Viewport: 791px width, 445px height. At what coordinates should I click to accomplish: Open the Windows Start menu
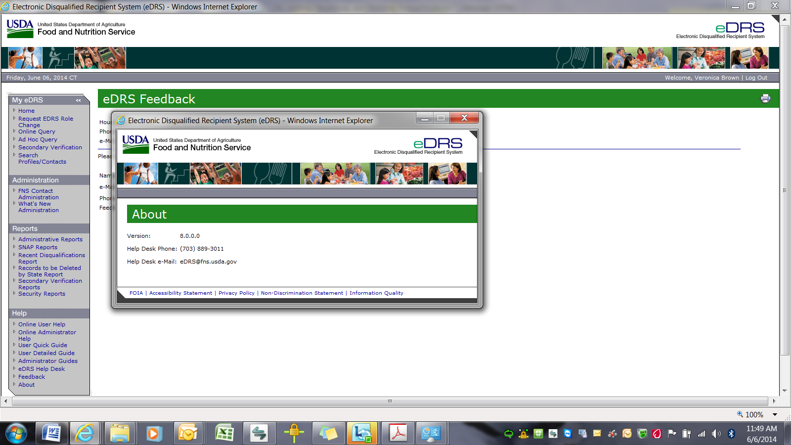(16, 434)
